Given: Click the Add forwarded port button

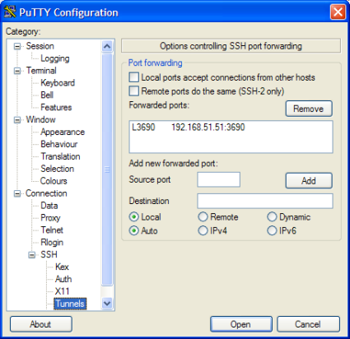Looking at the screenshot, I should (x=309, y=180).
